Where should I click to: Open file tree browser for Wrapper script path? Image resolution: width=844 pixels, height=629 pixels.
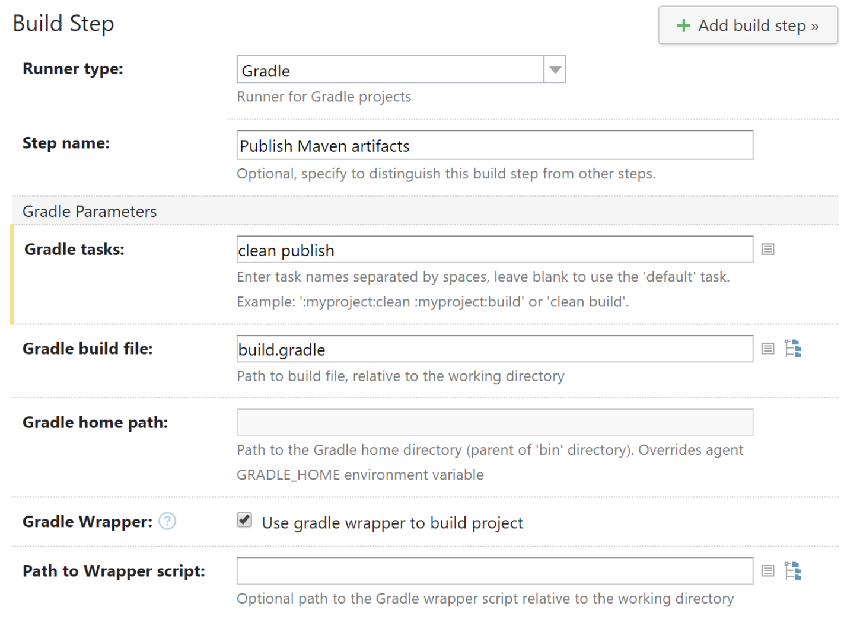click(792, 571)
